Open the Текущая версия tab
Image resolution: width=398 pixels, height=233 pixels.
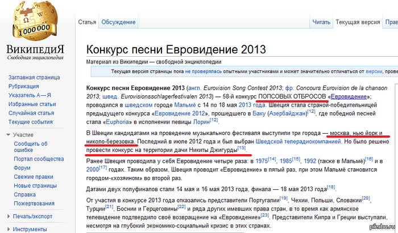(358, 22)
